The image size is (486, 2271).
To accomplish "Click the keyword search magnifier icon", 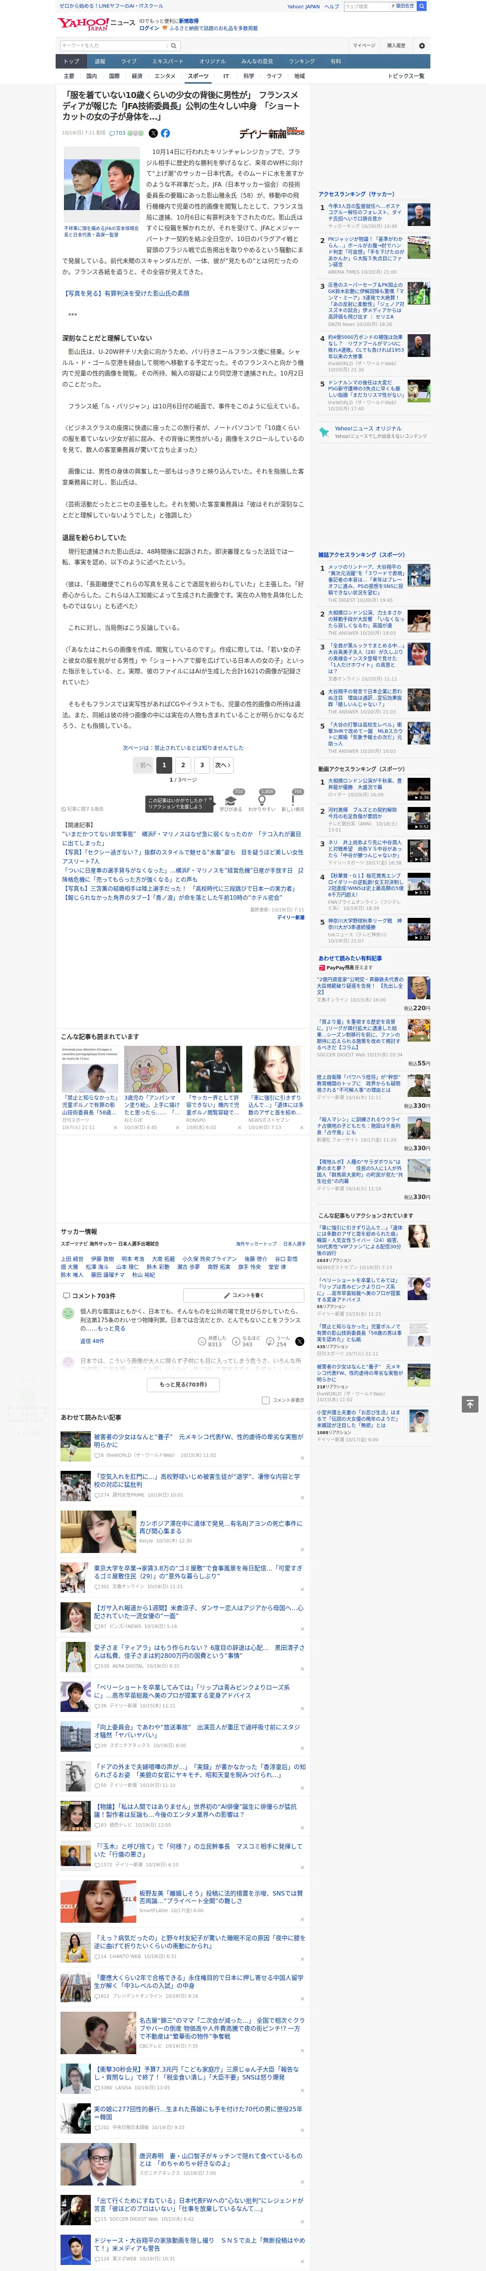I will 174,45.
